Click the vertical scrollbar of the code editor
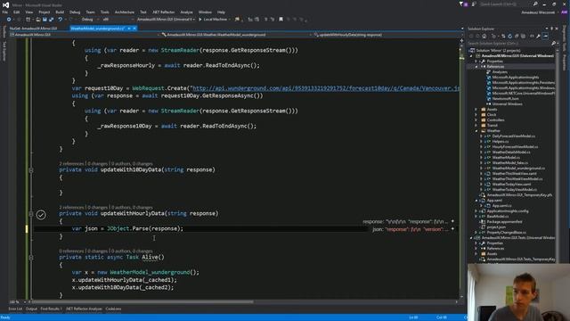The height and width of the screenshot is (321, 570). [x=461, y=169]
